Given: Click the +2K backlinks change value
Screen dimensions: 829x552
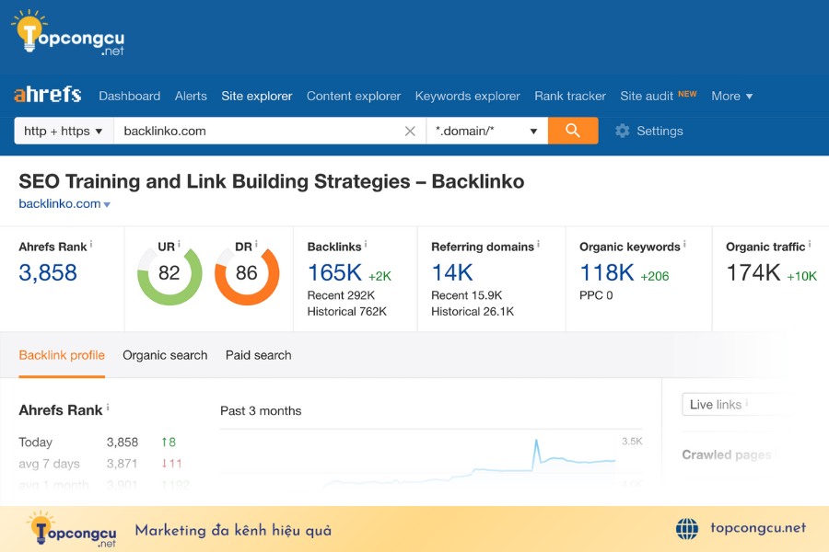Looking at the screenshot, I should click(x=379, y=276).
